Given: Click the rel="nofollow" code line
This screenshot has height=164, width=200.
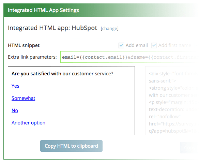Looking at the screenshot, I should 165,117.
